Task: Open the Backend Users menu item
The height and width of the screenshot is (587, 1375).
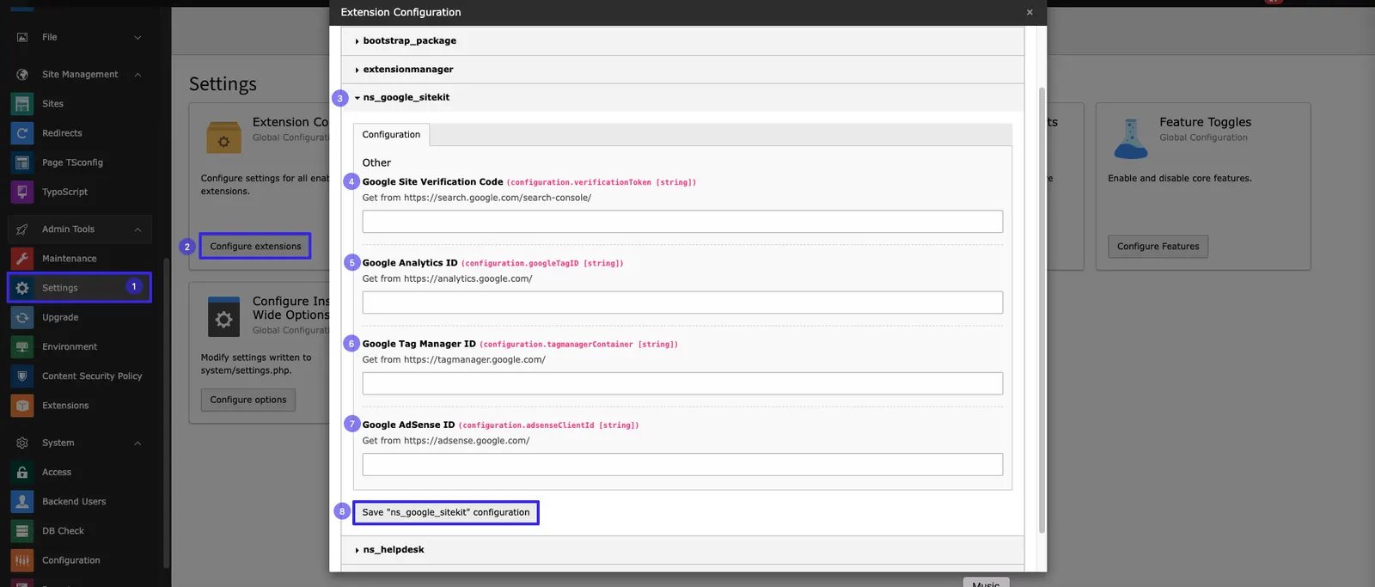Action: [74, 502]
